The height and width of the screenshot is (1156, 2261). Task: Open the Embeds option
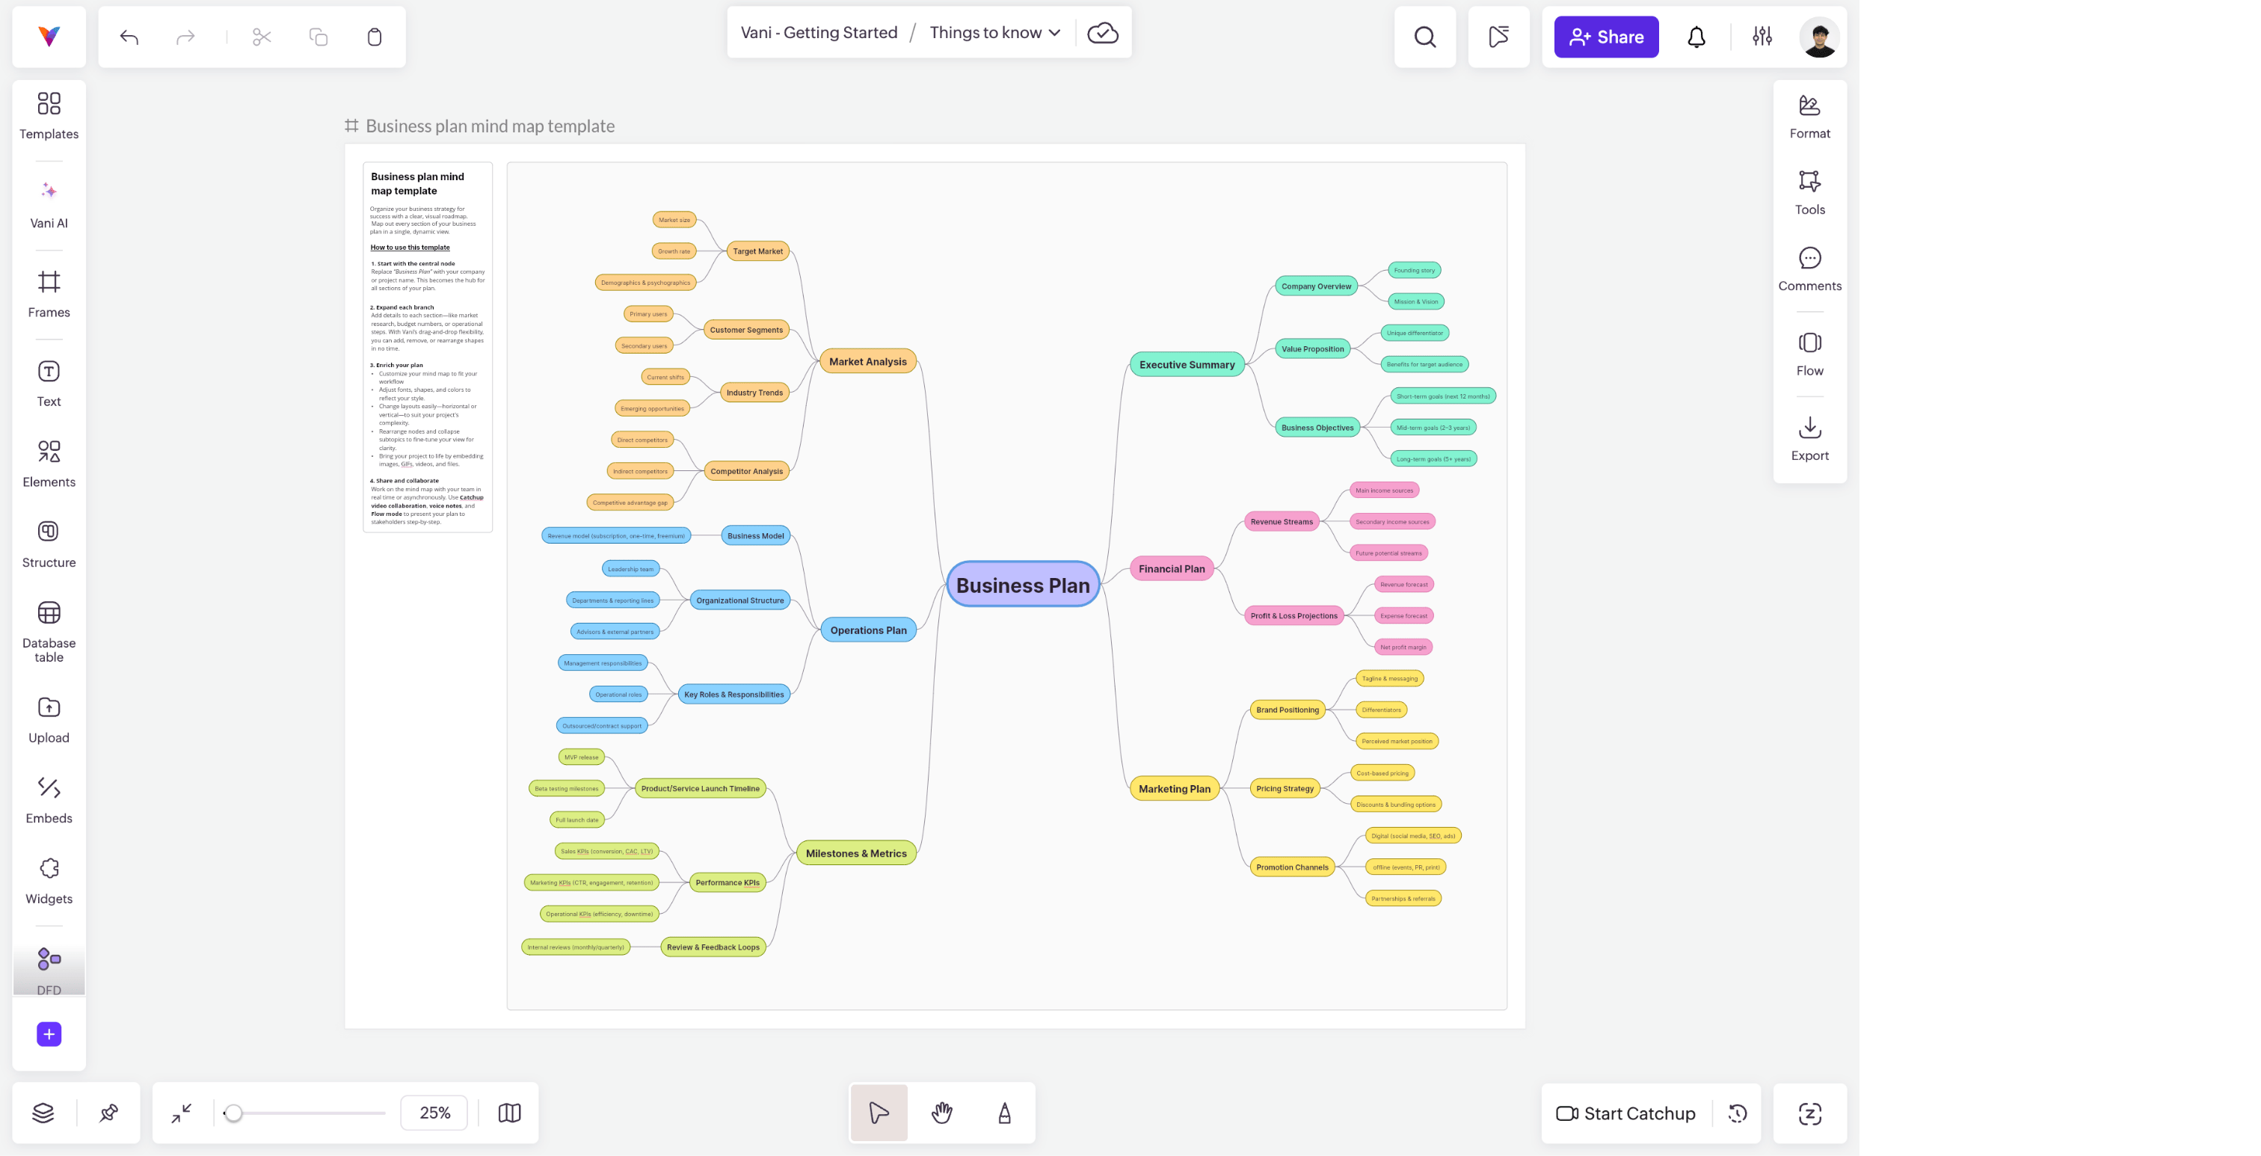49,799
